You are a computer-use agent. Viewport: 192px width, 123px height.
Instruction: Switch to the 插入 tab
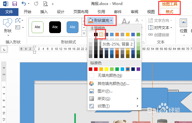click(44, 12)
